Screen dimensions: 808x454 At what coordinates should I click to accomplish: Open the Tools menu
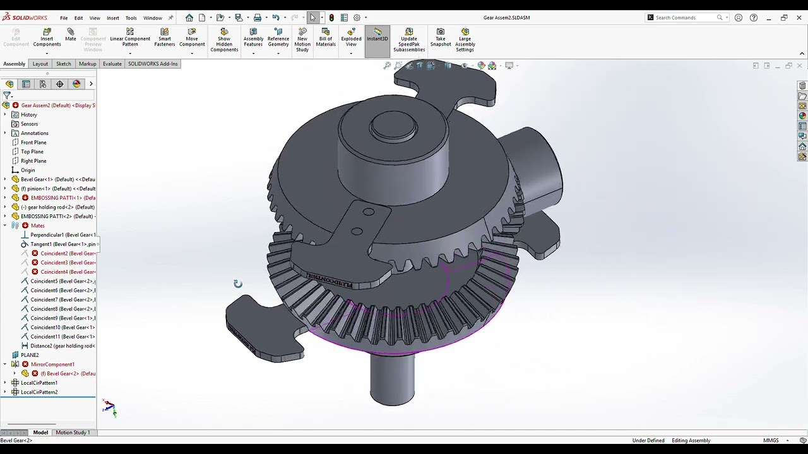(131, 18)
